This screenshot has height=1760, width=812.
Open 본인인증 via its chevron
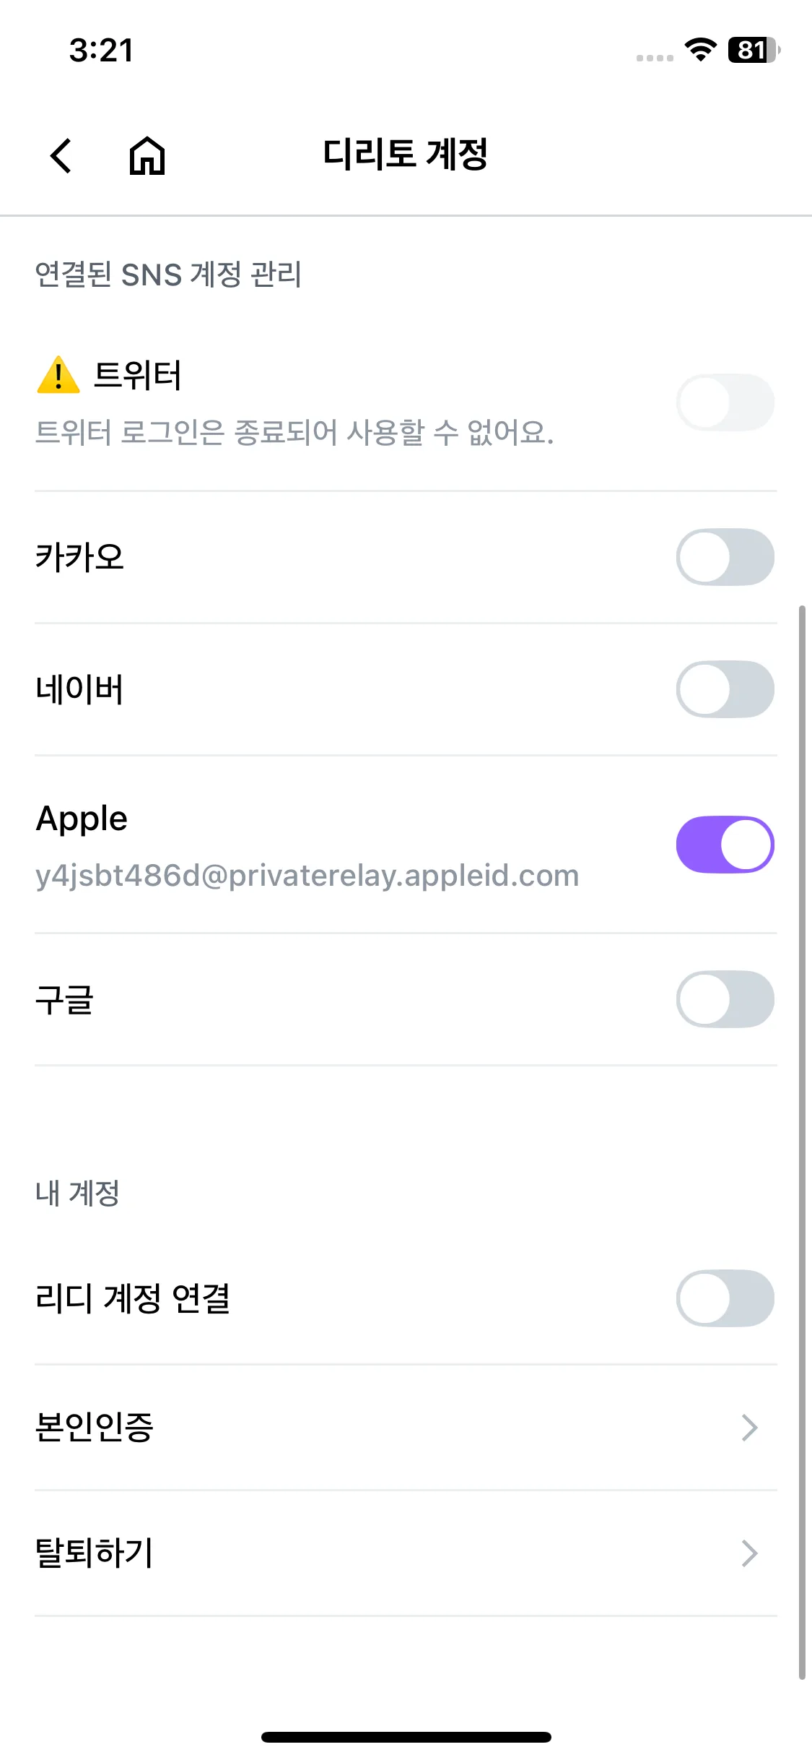pos(749,1428)
